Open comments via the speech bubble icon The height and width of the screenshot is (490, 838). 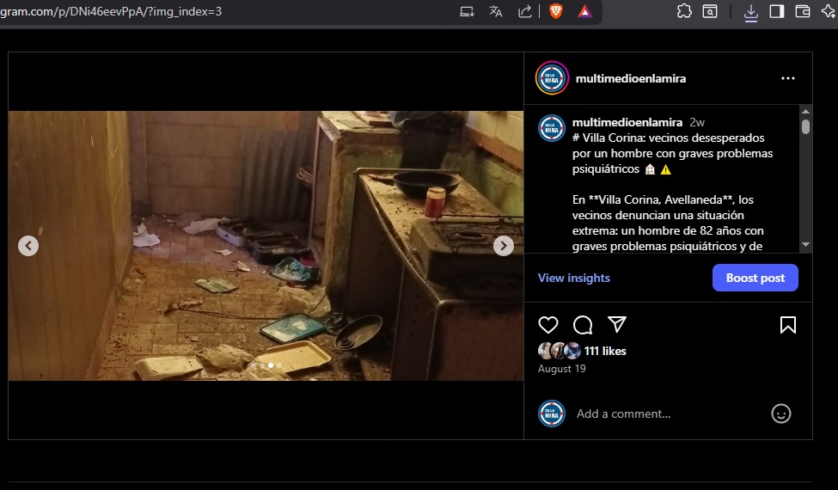(583, 325)
